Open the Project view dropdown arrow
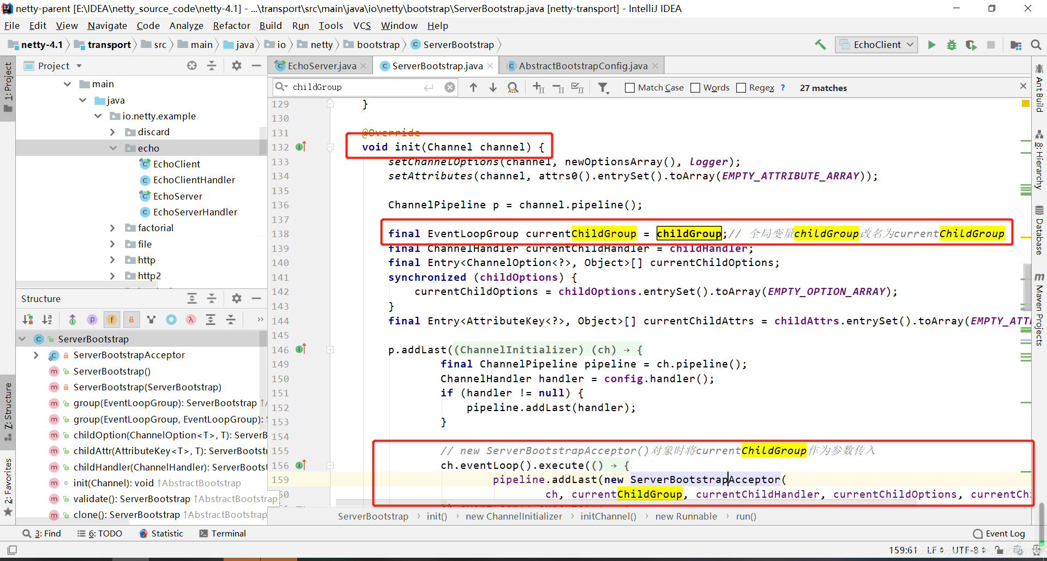1047x561 pixels. 79,66
